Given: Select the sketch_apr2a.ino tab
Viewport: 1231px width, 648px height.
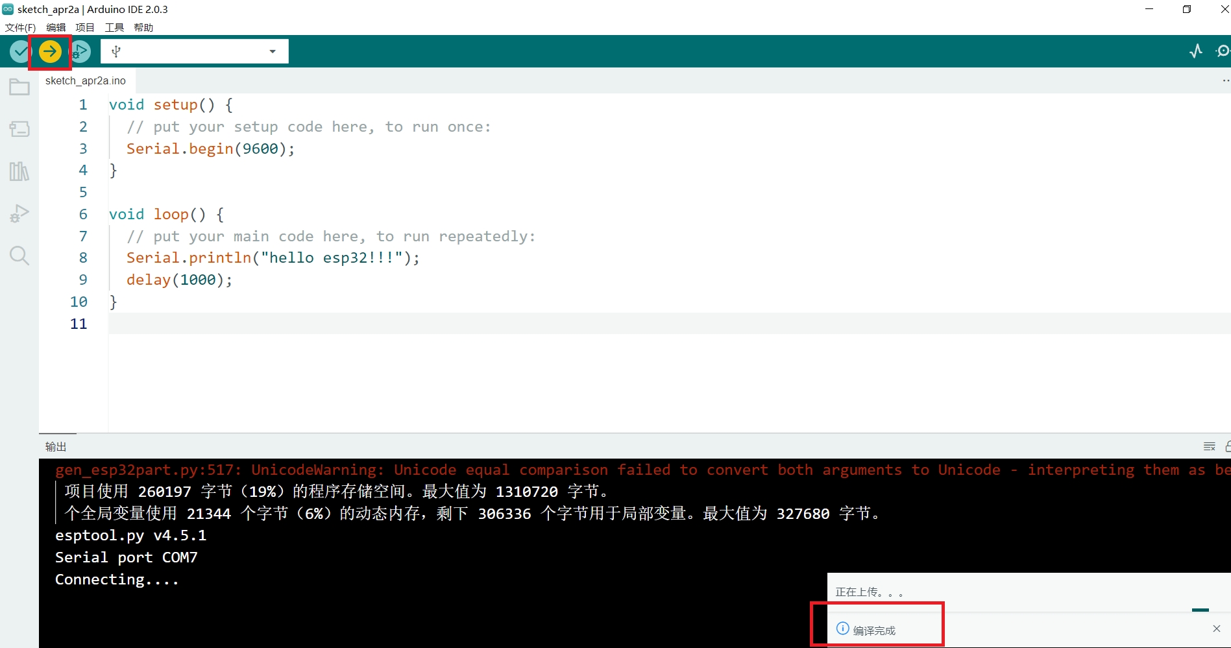Looking at the screenshot, I should [86, 80].
